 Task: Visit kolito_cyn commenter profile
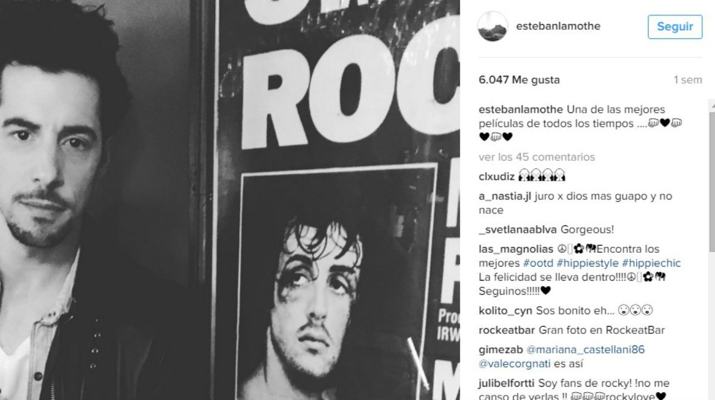[505, 311]
